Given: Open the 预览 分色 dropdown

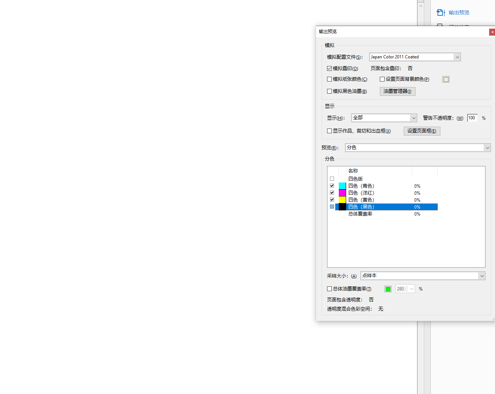Looking at the screenshot, I should [418, 148].
